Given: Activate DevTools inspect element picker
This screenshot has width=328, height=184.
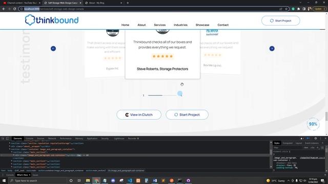Looking at the screenshot, I should tap(3, 139).
